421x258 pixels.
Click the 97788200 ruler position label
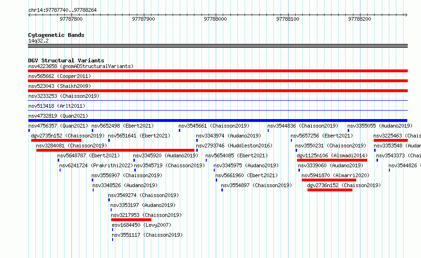coord(360,19)
